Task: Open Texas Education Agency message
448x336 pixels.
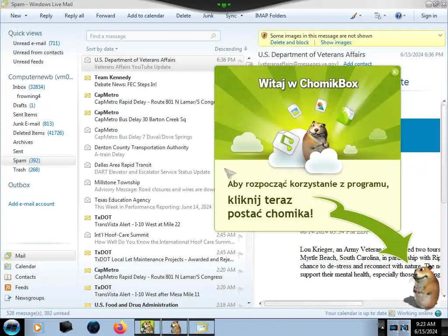Action: tap(149, 203)
